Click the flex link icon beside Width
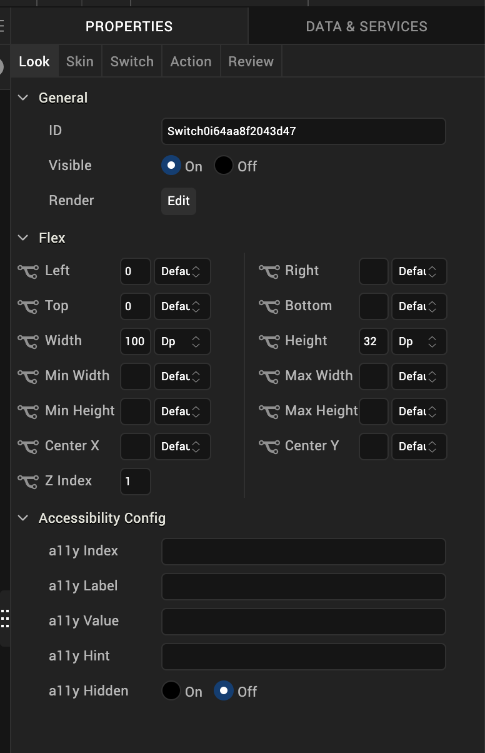This screenshot has width=485, height=753. (28, 341)
